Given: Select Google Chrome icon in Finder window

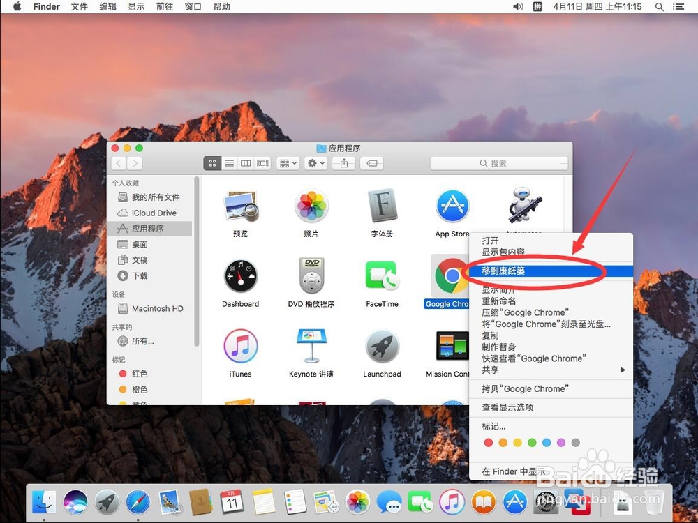Looking at the screenshot, I should (x=452, y=275).
